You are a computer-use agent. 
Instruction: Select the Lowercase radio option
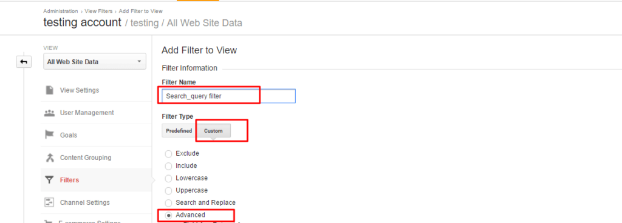[169, 178]
